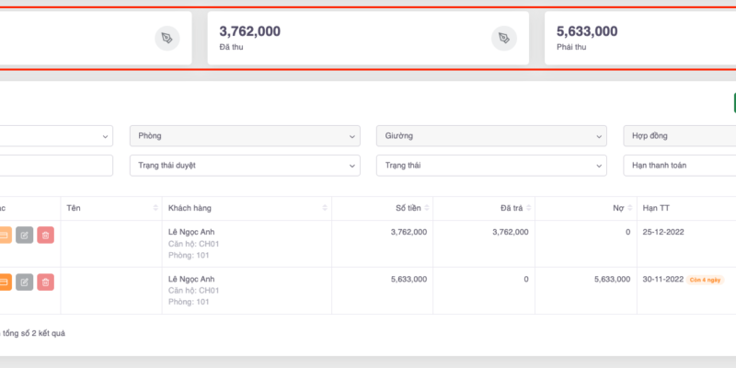The image size is (736, 368).
Task: Click the orange payment icon in the second row
Action: click(x=4, y=282)
